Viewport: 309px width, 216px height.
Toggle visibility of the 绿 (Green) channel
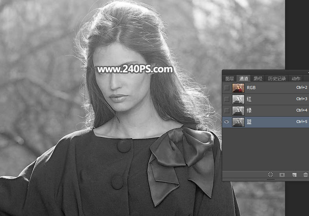pos(227,111)
